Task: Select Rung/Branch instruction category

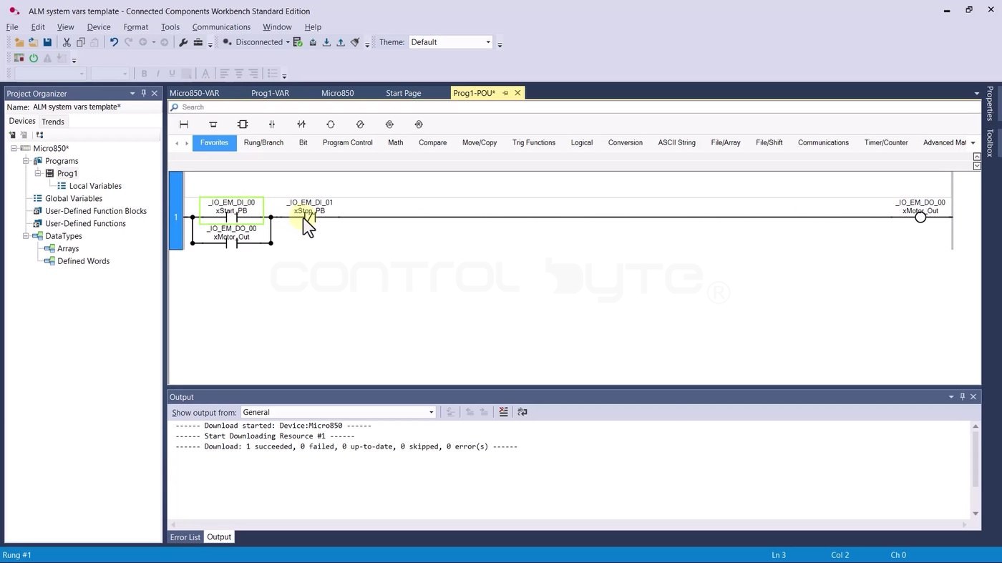Action: 263,142
